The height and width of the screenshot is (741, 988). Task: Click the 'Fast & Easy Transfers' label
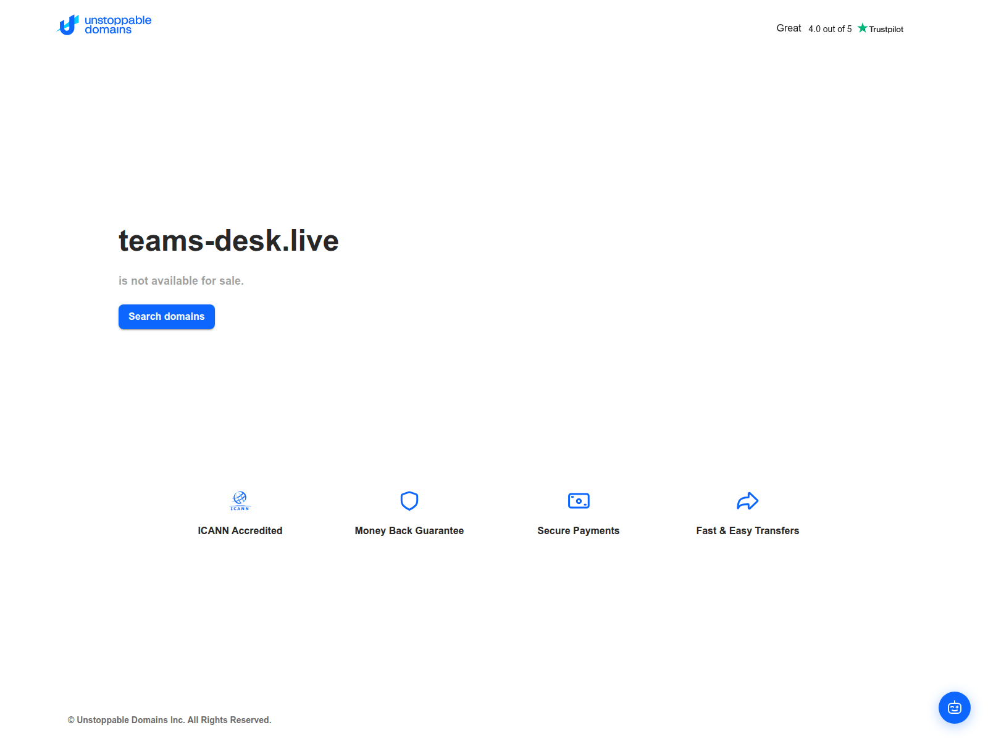(748, 530)
